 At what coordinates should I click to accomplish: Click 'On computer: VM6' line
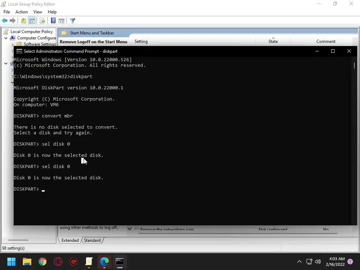[36, 105]
